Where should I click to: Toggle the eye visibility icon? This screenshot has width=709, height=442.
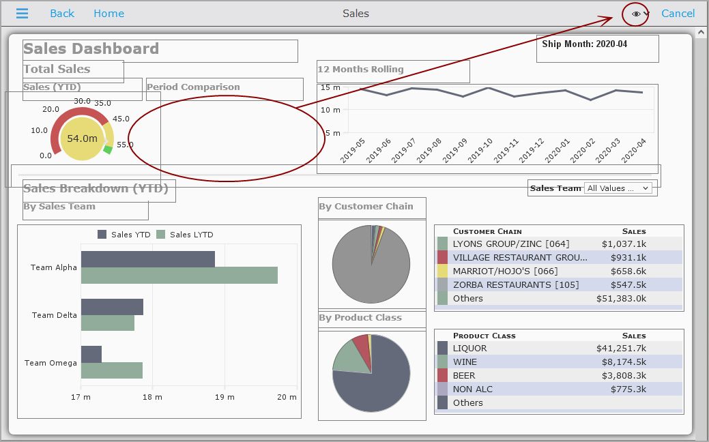636,14
